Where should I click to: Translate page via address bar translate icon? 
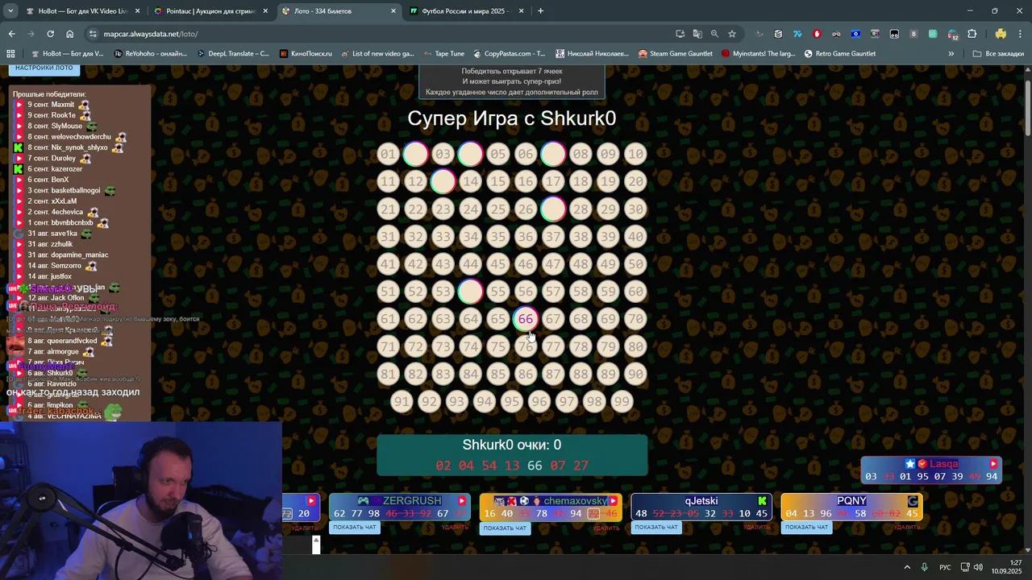[697, 34]
